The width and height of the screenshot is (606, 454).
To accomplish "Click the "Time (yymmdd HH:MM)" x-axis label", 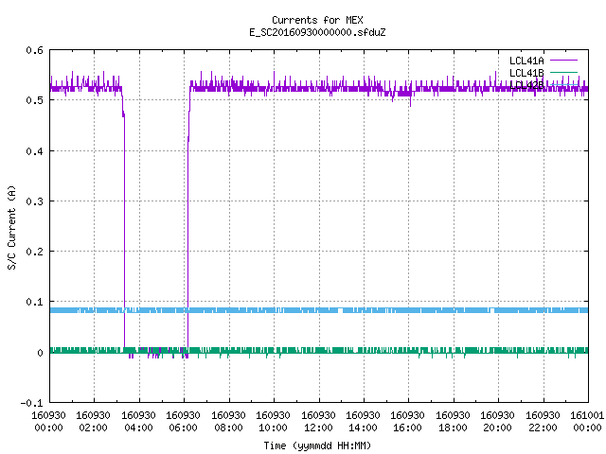I will tap(317, 445).
